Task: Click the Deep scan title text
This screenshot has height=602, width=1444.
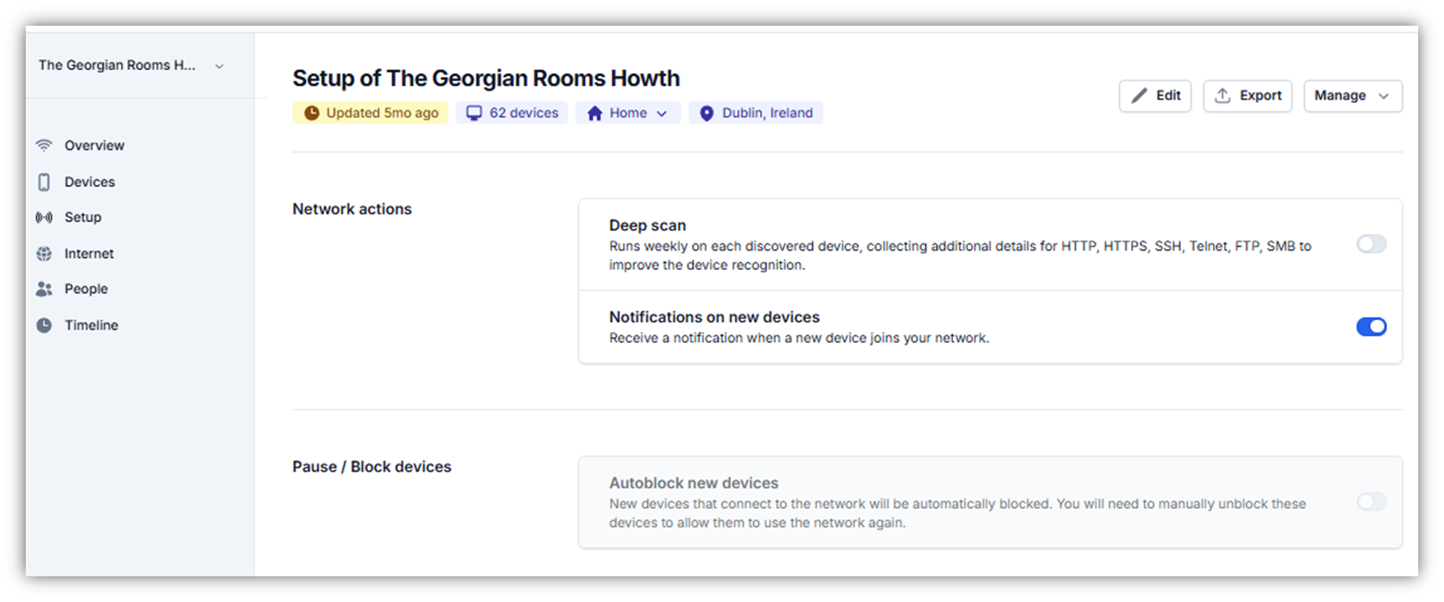Action: (x=648, y=225)
